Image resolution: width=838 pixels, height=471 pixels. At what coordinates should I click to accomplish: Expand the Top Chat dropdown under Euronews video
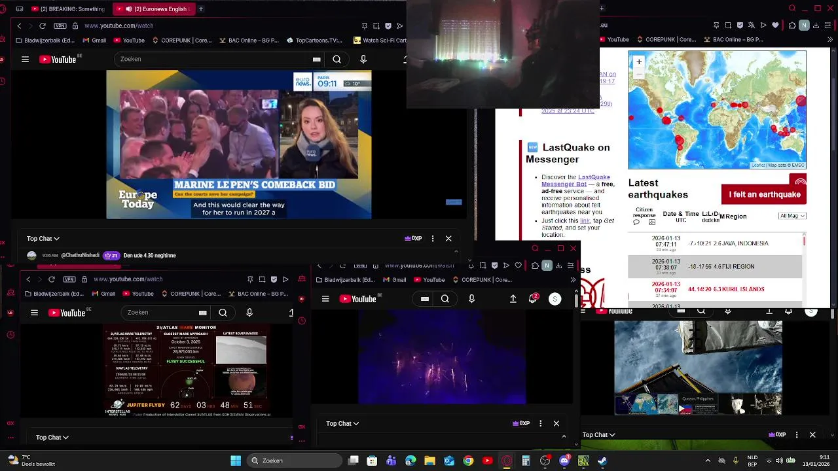click(x=43, y=239)
